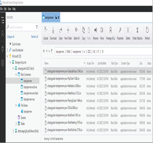Click the Collapse All link
153x143 pixels.
[x=10, y=37]
